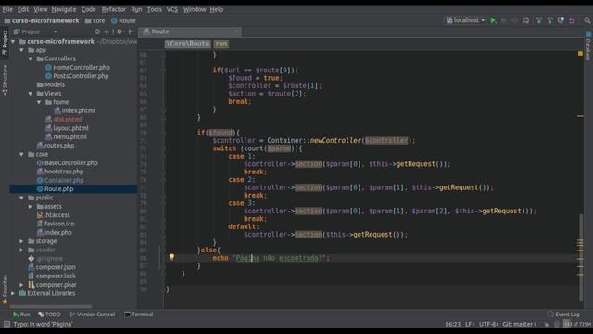
Task: Click the listen for debug connections icon
Action: click(525, 20)
